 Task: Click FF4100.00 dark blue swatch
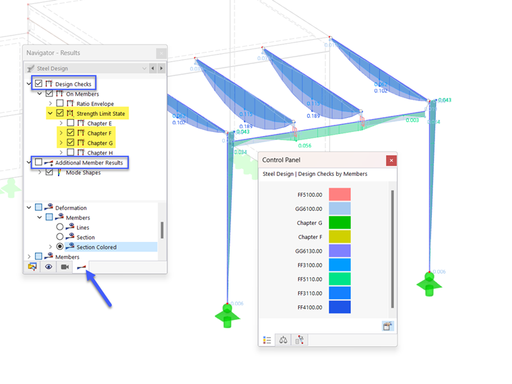pos(340,307)
